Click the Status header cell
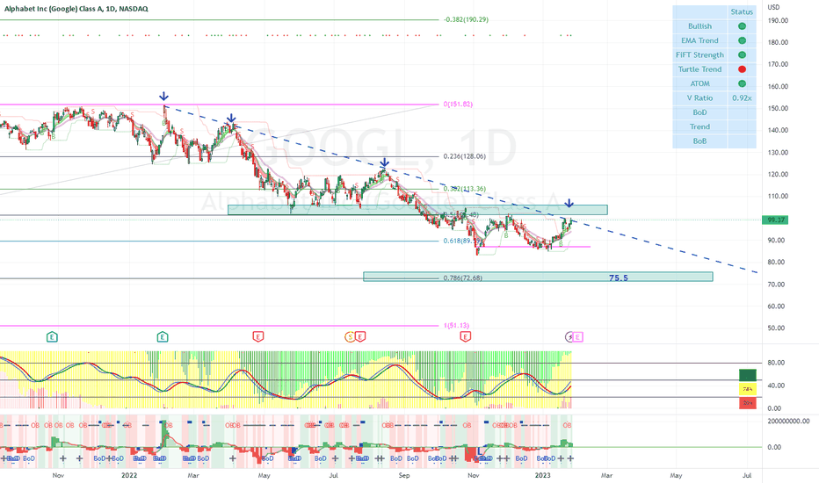This screenshot has width=819, height=483. click(x=742, y=12)
